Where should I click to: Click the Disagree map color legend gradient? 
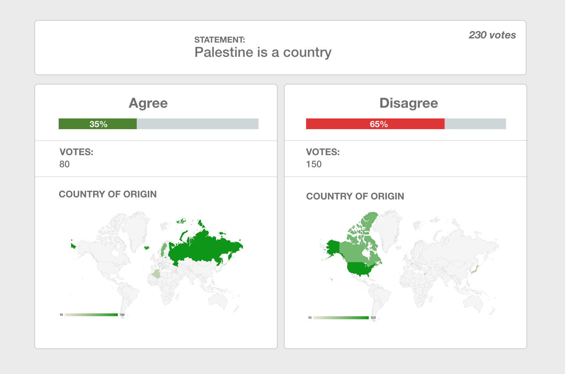pyautogui.click(x=341, y=318)
